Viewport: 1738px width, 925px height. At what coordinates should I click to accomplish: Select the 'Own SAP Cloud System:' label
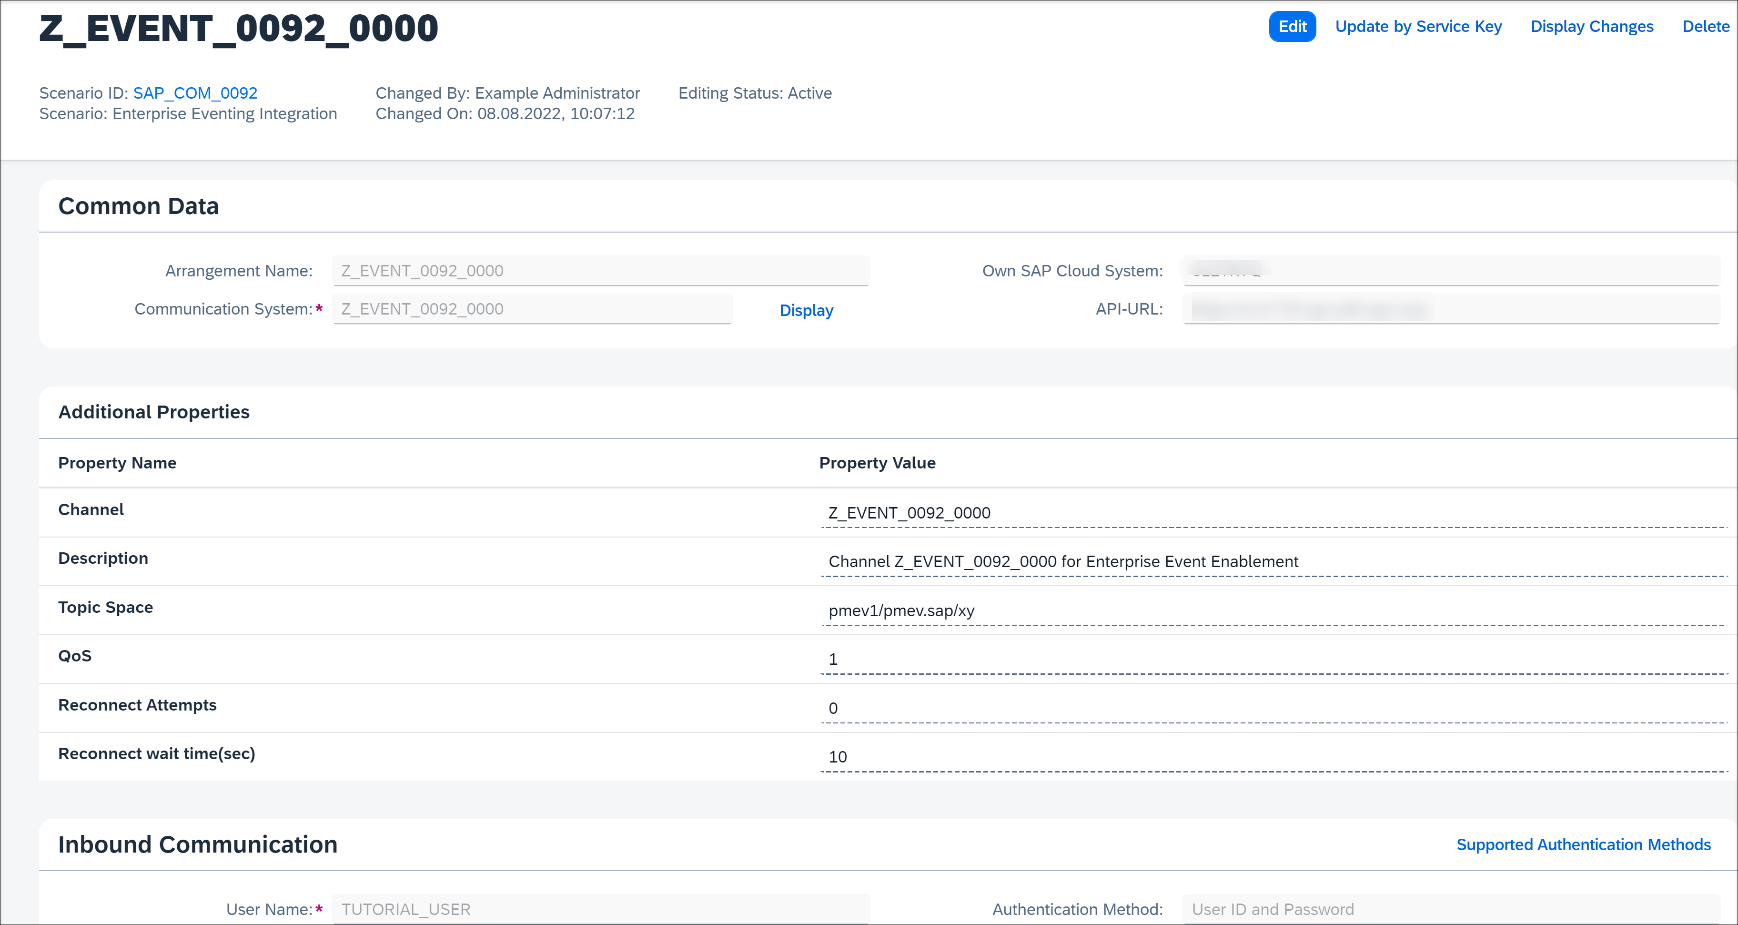click(x=1073, y=271)
